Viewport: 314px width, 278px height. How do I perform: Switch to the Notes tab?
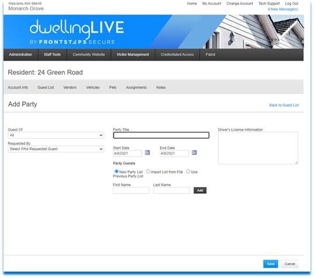(x=161, y=87)
